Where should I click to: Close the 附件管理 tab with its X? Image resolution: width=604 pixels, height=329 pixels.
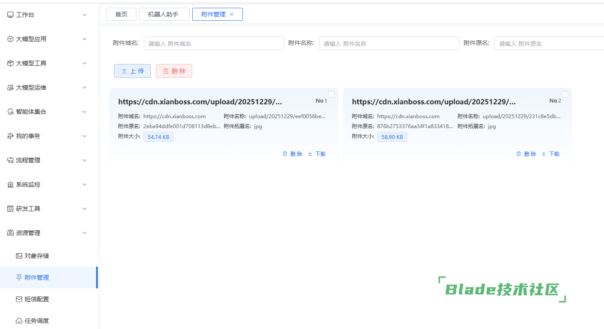232,14
